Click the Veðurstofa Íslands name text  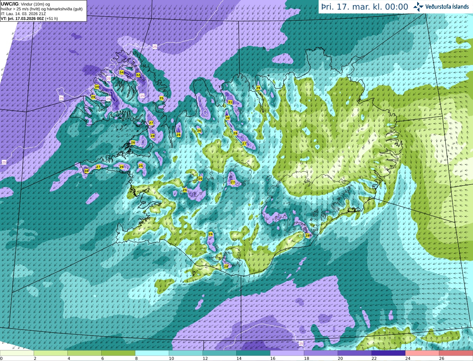click(x=447, y=7)
